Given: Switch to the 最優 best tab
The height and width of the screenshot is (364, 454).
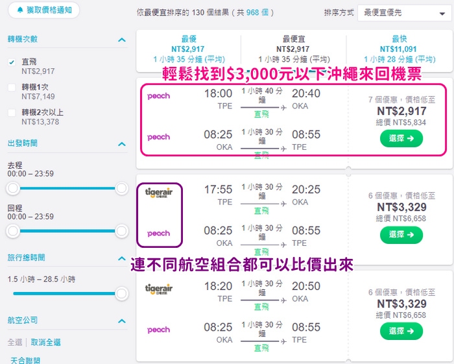Looking at the screenshot, I should 189,49.
